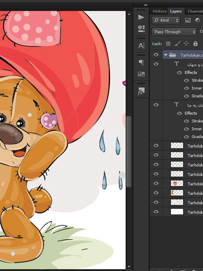Toggle Inner effect eye under 'و جهان' layer
203x271 pixels.
(186, 88)
